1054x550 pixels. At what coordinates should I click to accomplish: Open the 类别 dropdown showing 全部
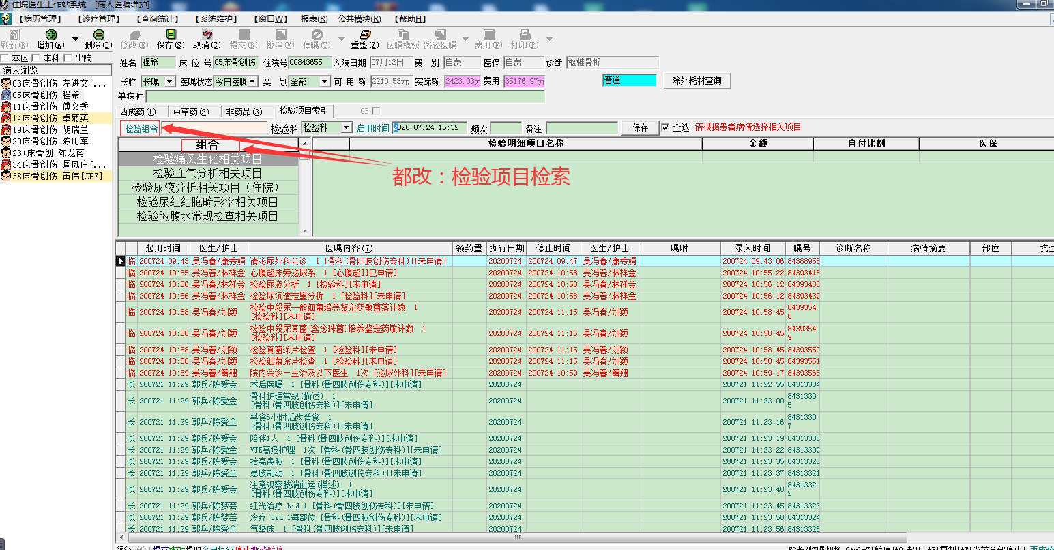point(323,82)
